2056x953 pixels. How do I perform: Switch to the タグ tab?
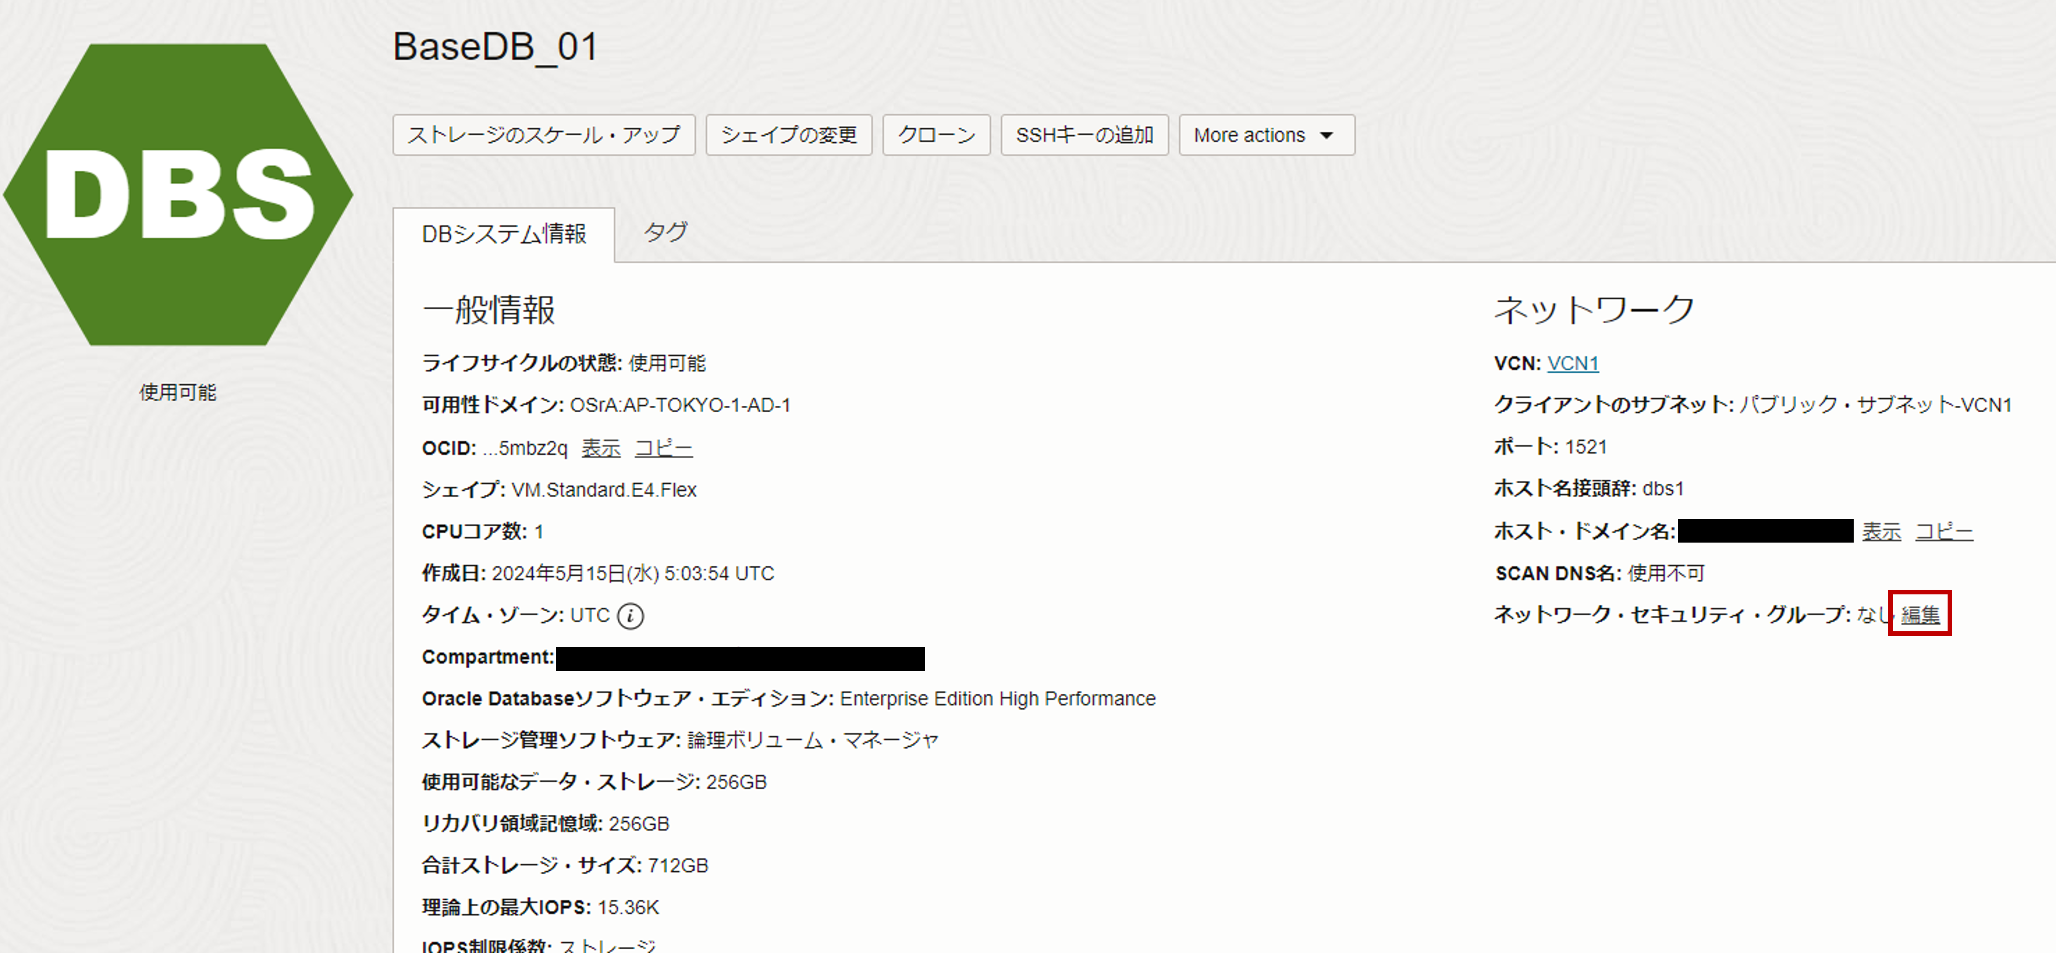click(x=665, y=233)
